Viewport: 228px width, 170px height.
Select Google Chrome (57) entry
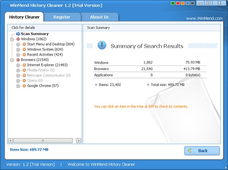coord(43,86)
